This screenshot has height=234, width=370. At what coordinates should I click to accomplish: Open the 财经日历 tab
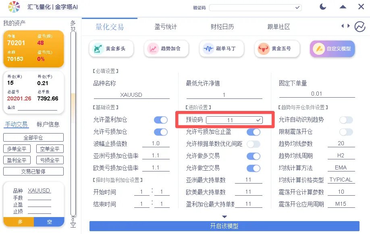(222, 27)
